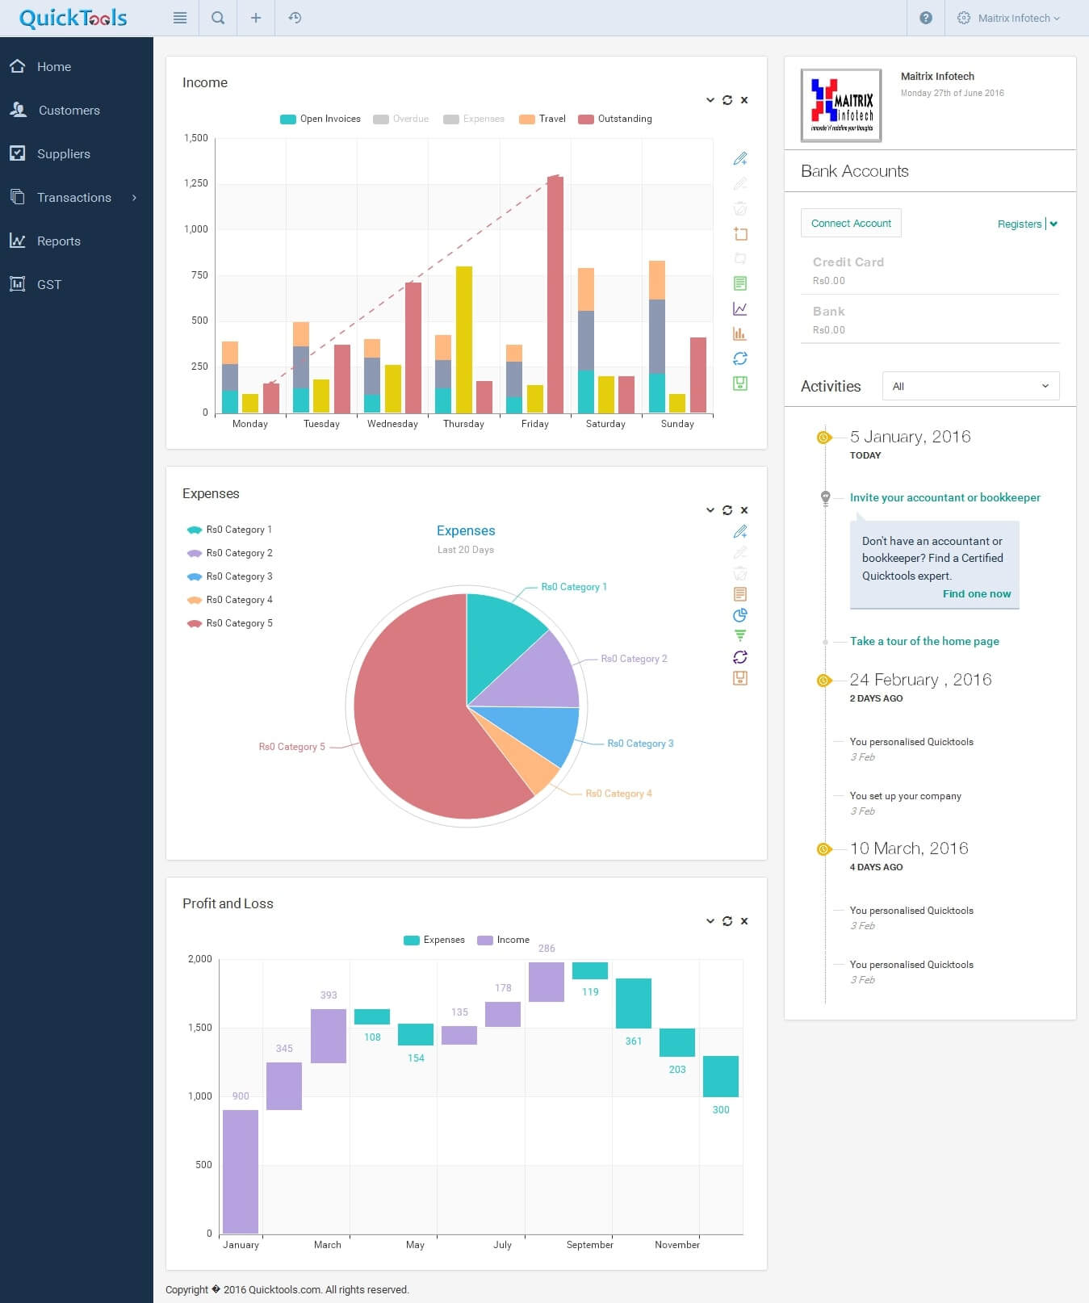Expand Transactions sidebar menu
The height and width of the screenshot is (1303, 1089).
tap(74, 198)
